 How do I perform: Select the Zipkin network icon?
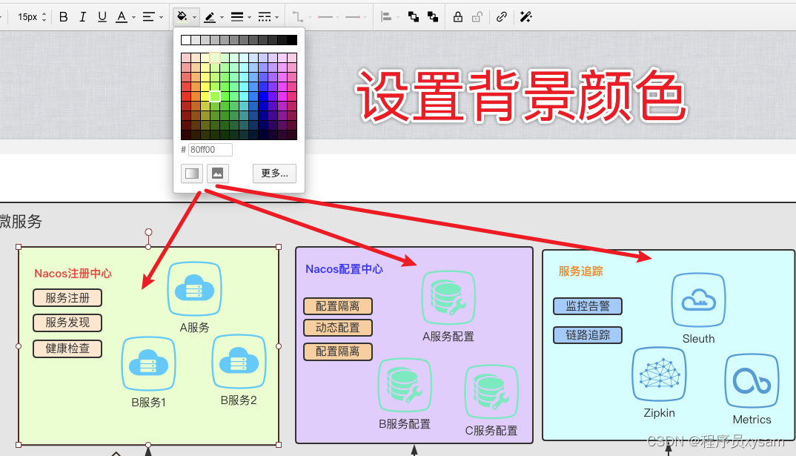coord(660,374)
